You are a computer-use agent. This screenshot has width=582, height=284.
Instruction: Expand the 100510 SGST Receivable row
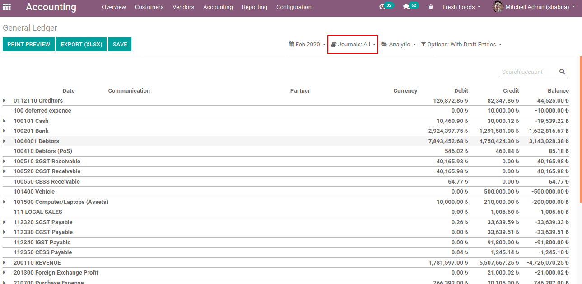5,161
